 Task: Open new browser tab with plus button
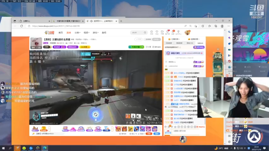click(x=121, y=21)
